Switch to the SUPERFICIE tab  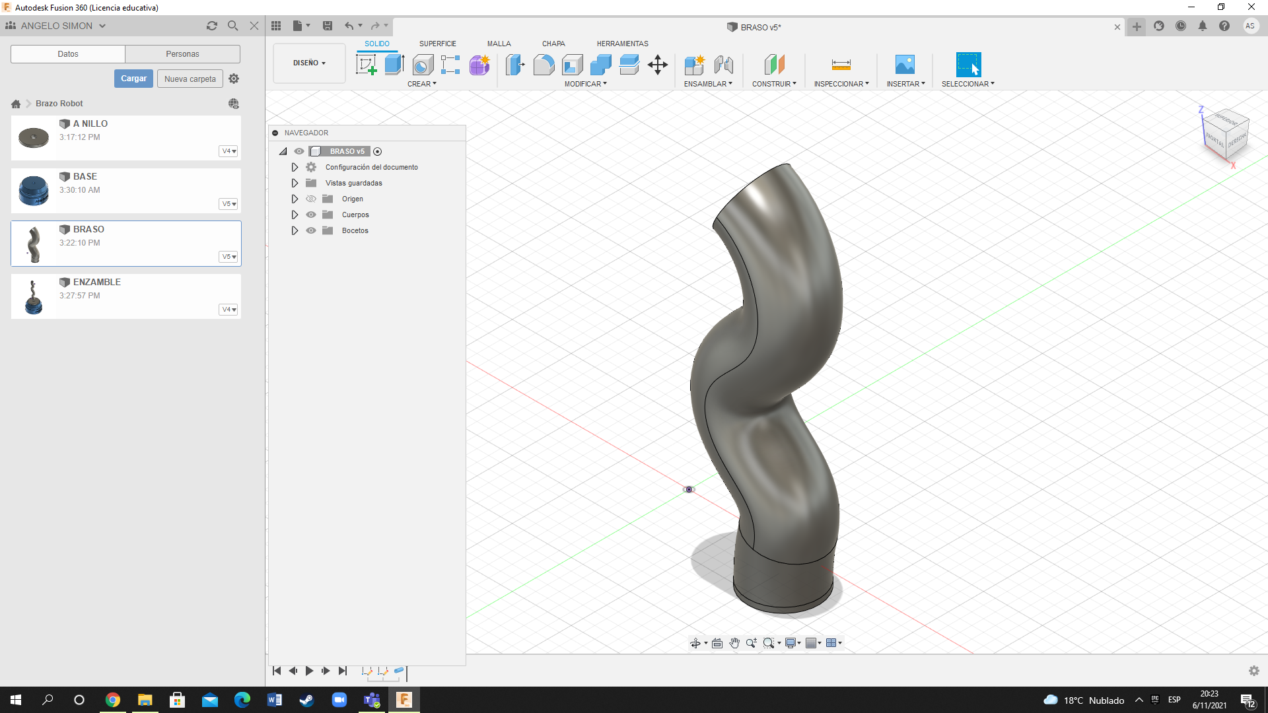click(437, 44)
